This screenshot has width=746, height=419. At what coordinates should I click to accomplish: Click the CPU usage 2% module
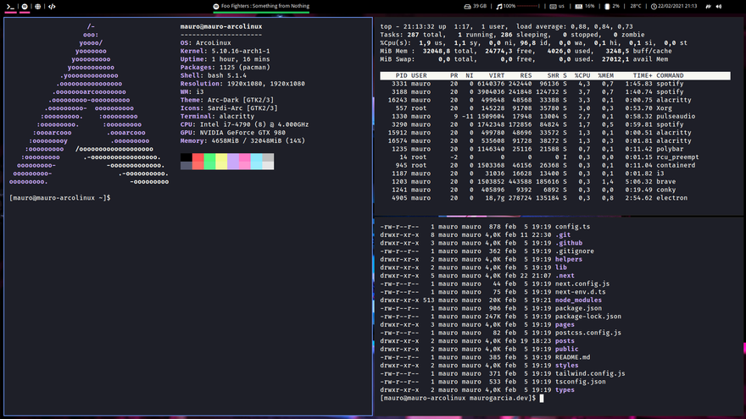613,6
